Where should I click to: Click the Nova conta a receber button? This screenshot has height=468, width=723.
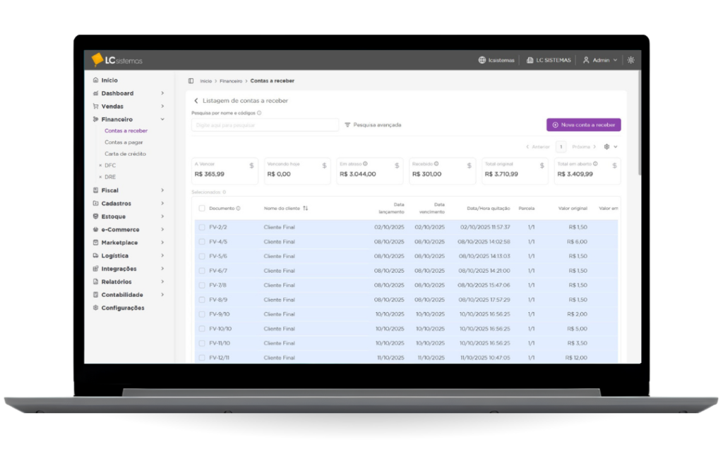pyautogui.click(x=584, y=125)
